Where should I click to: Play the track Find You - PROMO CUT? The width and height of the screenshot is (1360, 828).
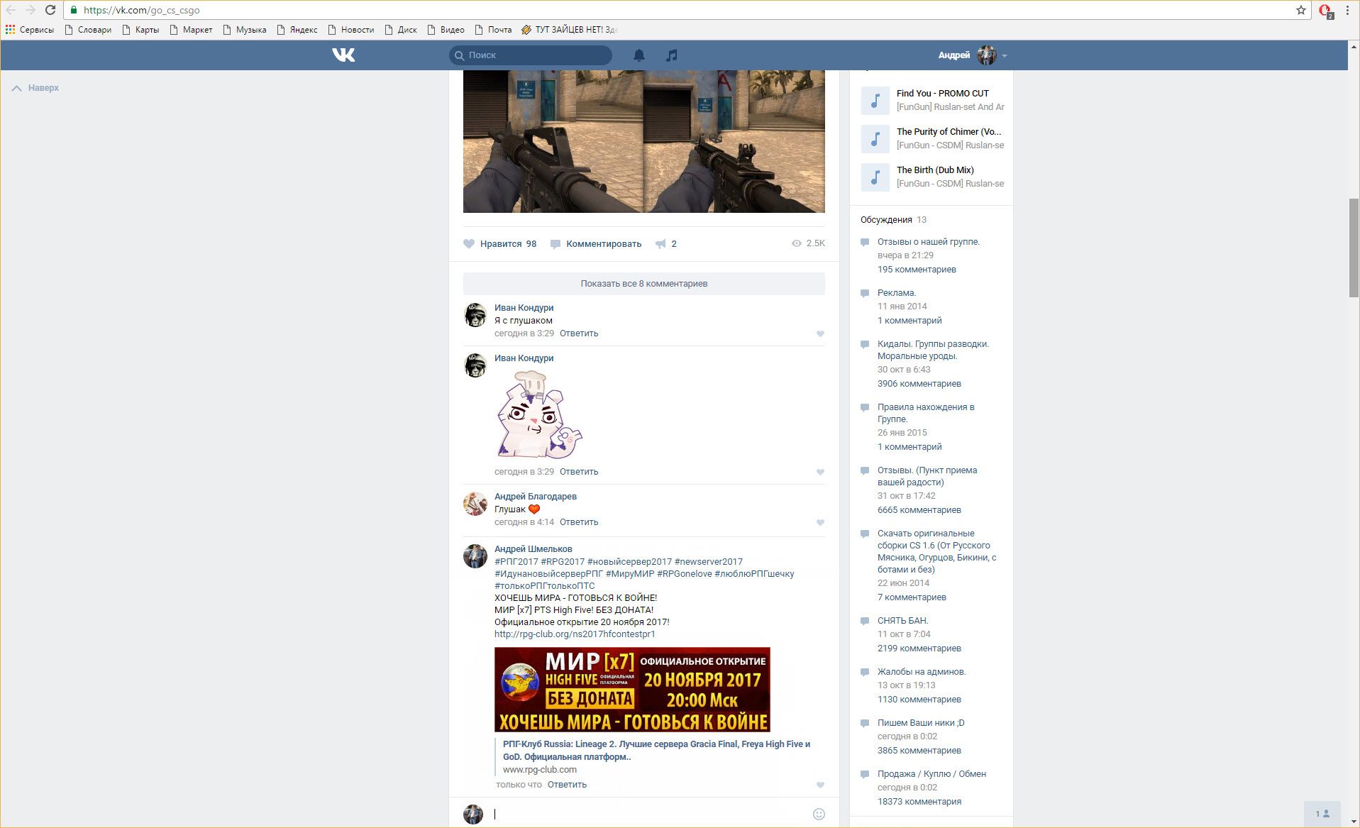click(875, 100)
